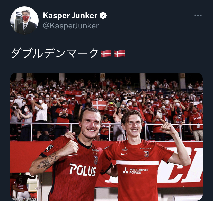Viewport: 213px width, 201px height.
Task: Click the Urawa crest on training shirt
Action: tap(146, 154)
